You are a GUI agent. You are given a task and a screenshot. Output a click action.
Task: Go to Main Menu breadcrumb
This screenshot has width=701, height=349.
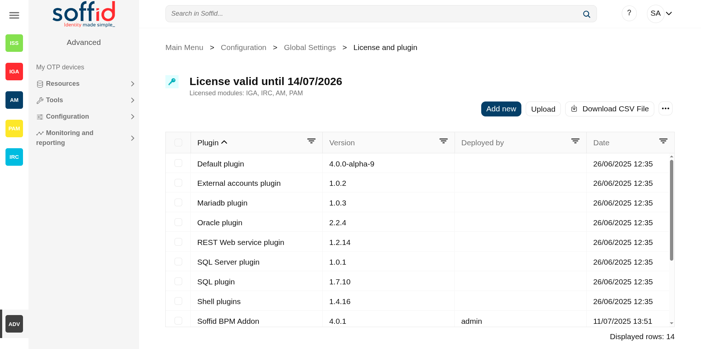click(184, 47)
